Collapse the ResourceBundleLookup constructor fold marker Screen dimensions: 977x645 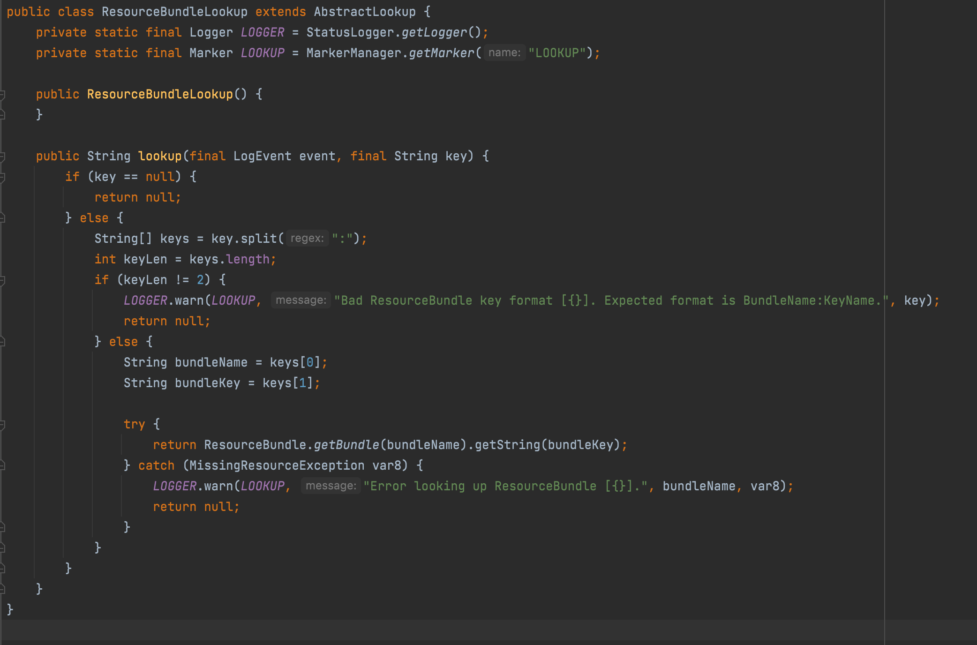2,94
